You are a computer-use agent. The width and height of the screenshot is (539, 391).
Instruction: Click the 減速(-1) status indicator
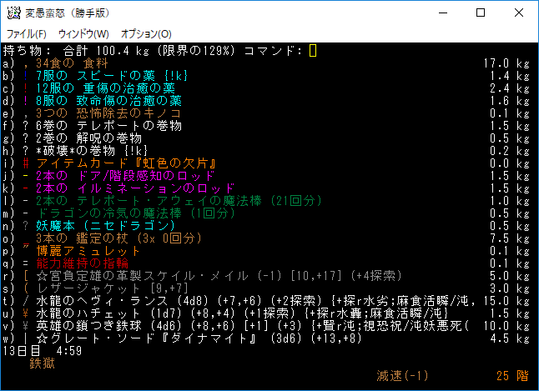coord(402,375)
